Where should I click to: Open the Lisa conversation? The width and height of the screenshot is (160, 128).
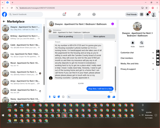pyautogui.click(x=22, y=55)
